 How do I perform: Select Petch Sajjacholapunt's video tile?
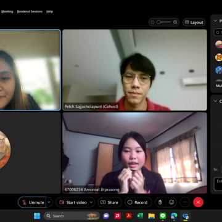click(134, 70)
